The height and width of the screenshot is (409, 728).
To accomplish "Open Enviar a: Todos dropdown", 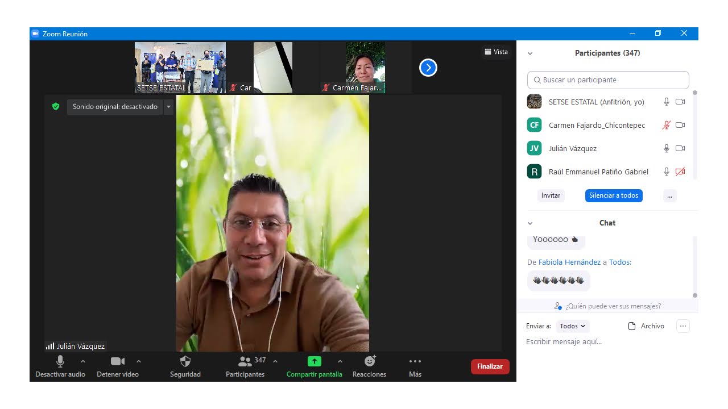I will 573,326.
